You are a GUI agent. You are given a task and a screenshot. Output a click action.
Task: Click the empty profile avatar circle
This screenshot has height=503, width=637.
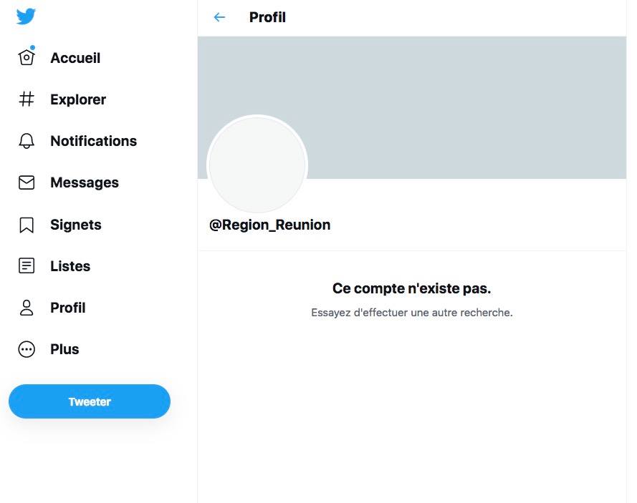click(x=257, y=165)
